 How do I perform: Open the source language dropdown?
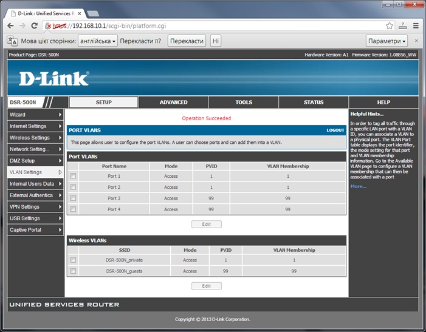pos(98,41)
